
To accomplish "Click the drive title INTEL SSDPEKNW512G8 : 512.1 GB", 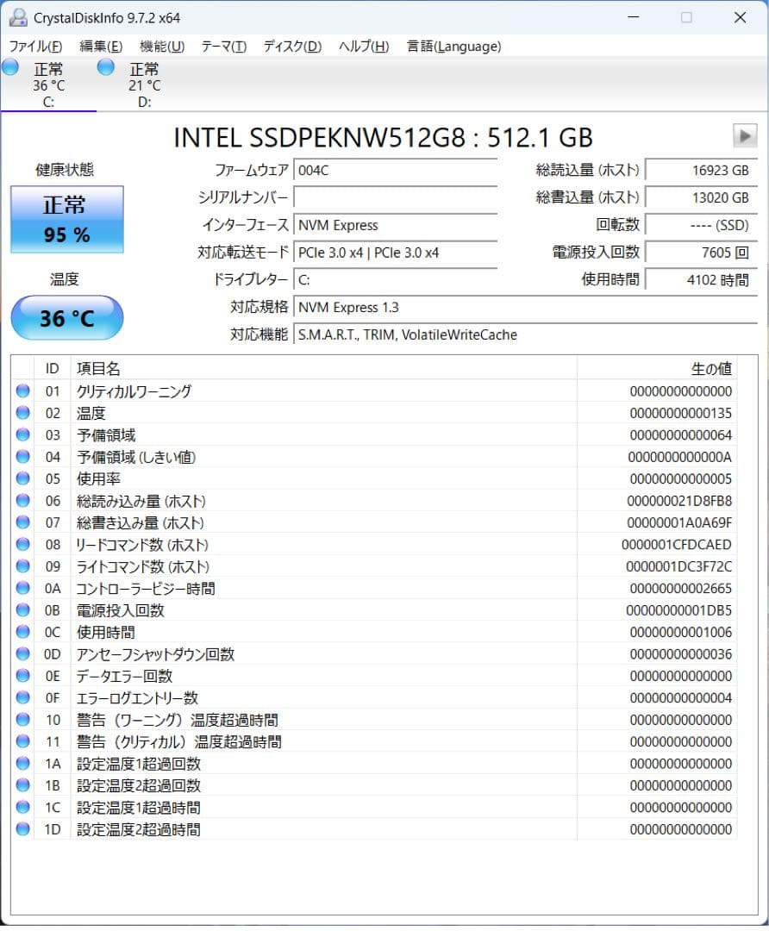I will (x=383, y=138).
